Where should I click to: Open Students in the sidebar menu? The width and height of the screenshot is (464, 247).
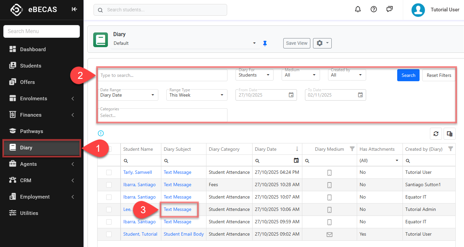point(30,66)
